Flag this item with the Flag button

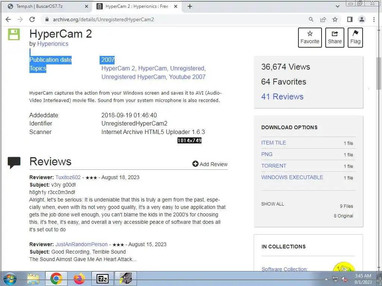pos(355,38)
